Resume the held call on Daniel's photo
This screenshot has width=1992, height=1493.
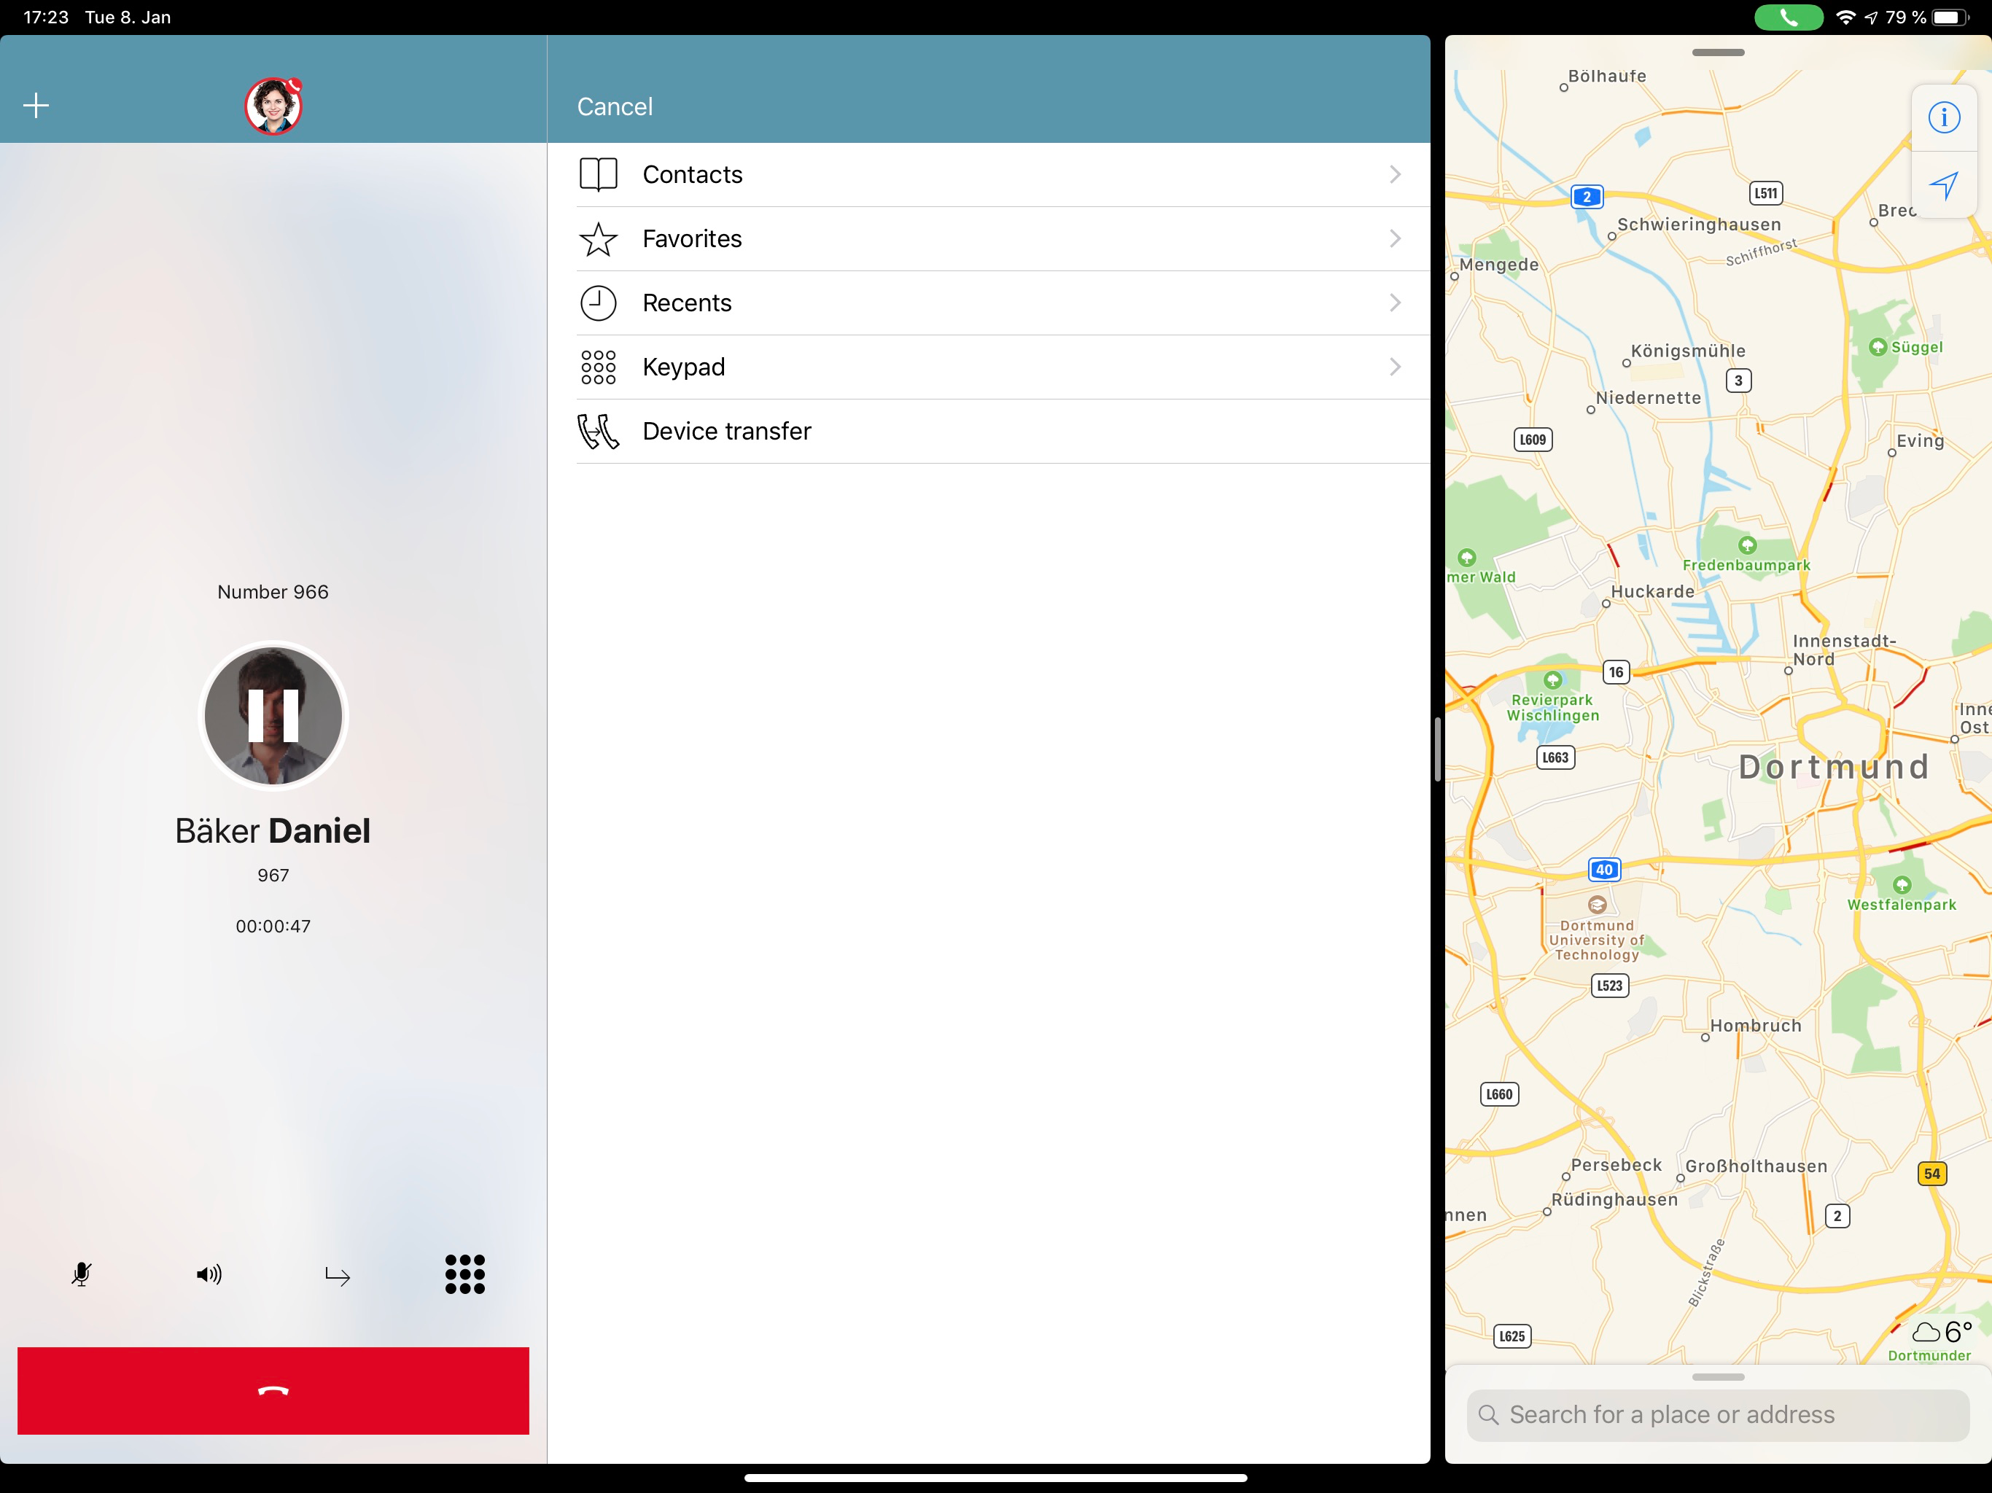pyautogui.click(x=273, y=716)
